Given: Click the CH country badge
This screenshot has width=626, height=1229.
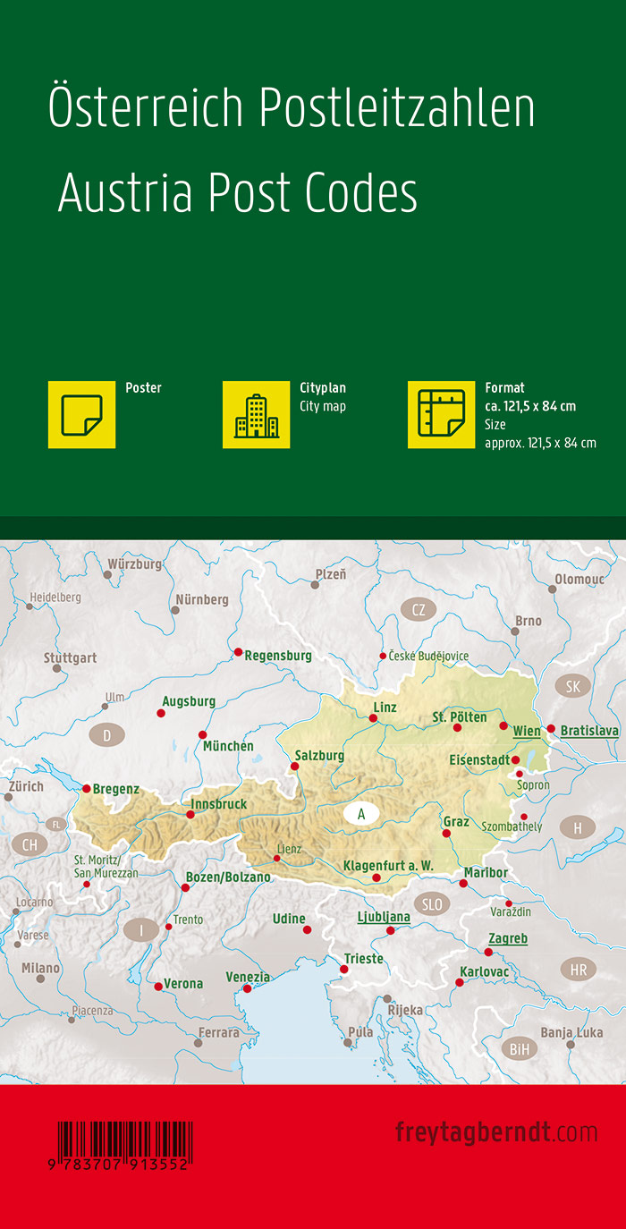Looking at the screenshot, I should tap(30, 843).
